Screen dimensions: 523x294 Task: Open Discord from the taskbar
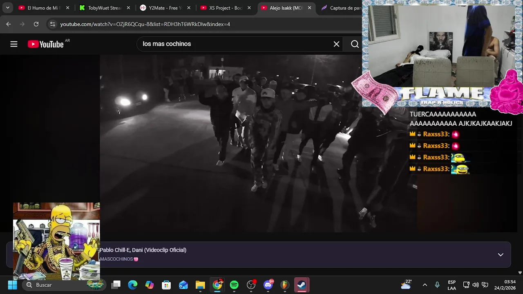click(268, 285)
